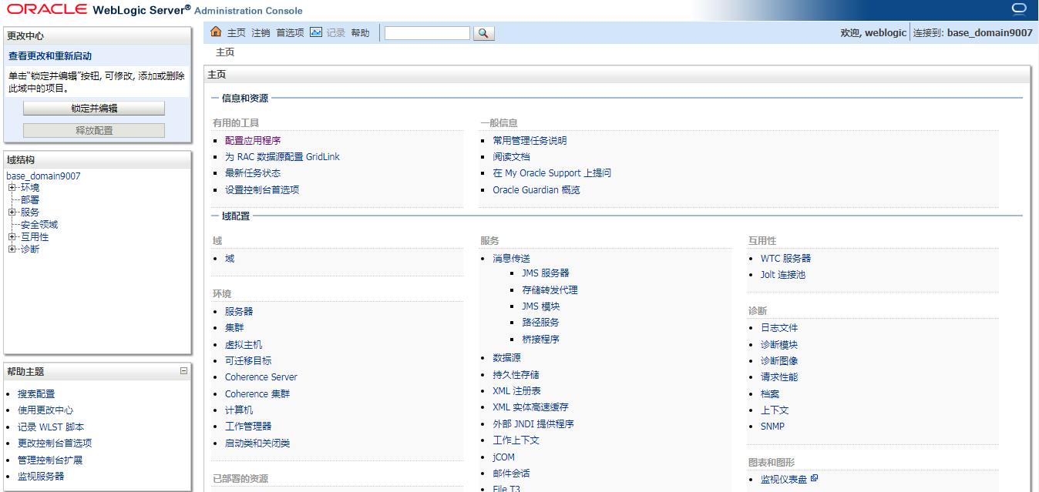The width and height of the screenshot is (1039, 492).
Task: Click the record chart icon beside 记录
Action: (x=316, y=32)
